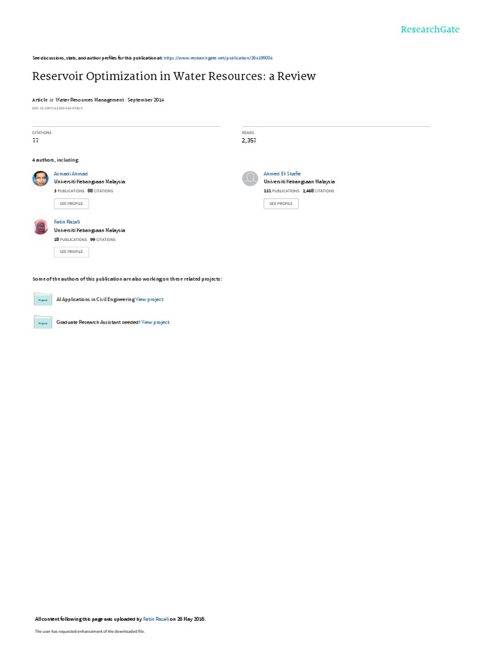Open the Asmadi Ahmad author name link
This screenshot has width=484, height=646.
[x=71, y=174]
